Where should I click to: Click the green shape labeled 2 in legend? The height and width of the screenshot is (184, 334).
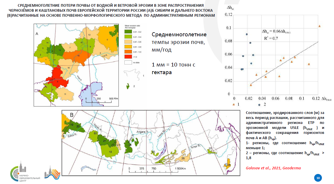pos(128,86)
